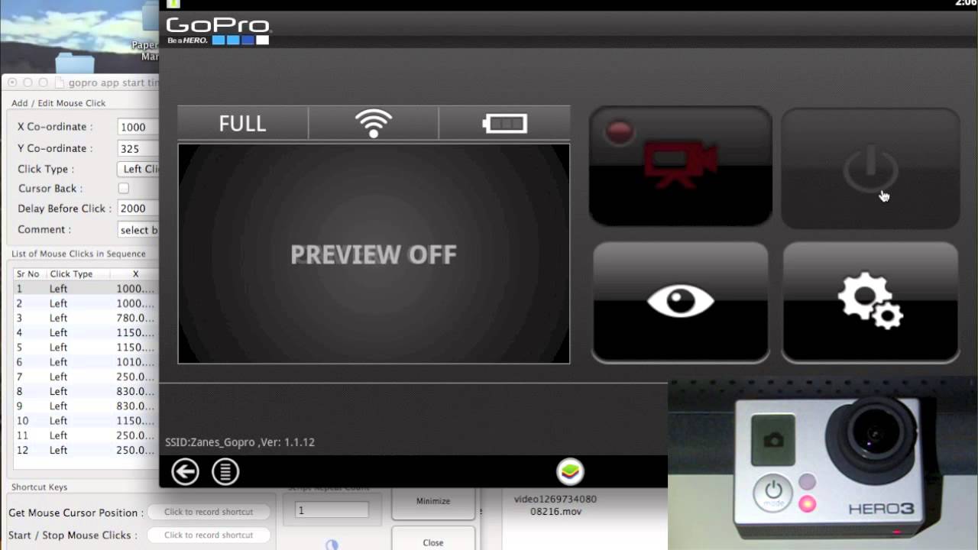Viewport: 978px width, 550px height.
Task: Click the Delay Before Click field
Action: 138,209
